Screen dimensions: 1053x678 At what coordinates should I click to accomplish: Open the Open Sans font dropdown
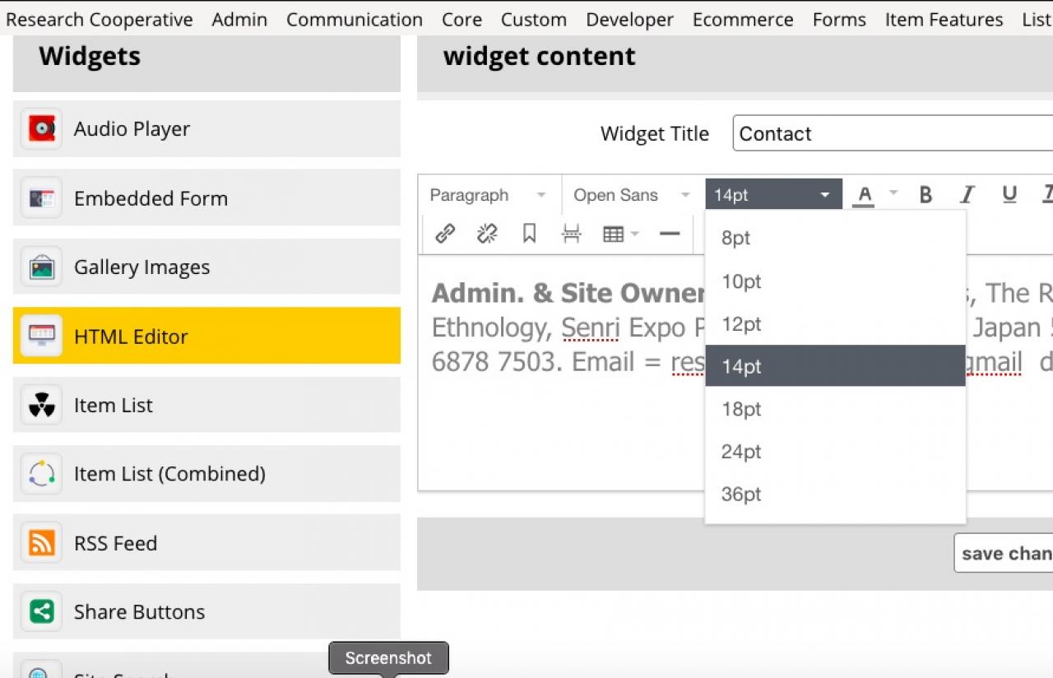(631, 195)
